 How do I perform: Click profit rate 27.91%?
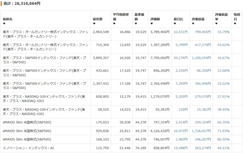pos(224,97)
